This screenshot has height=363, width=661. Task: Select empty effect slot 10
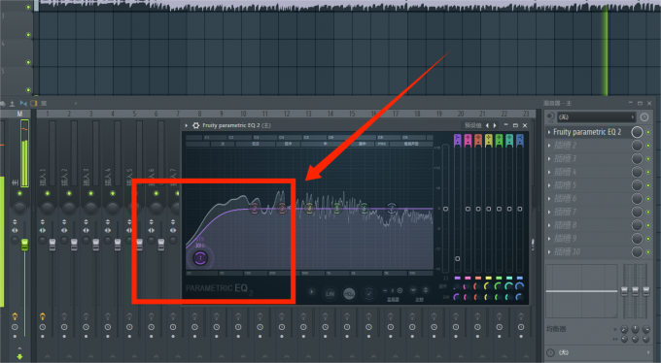(588, 251)
